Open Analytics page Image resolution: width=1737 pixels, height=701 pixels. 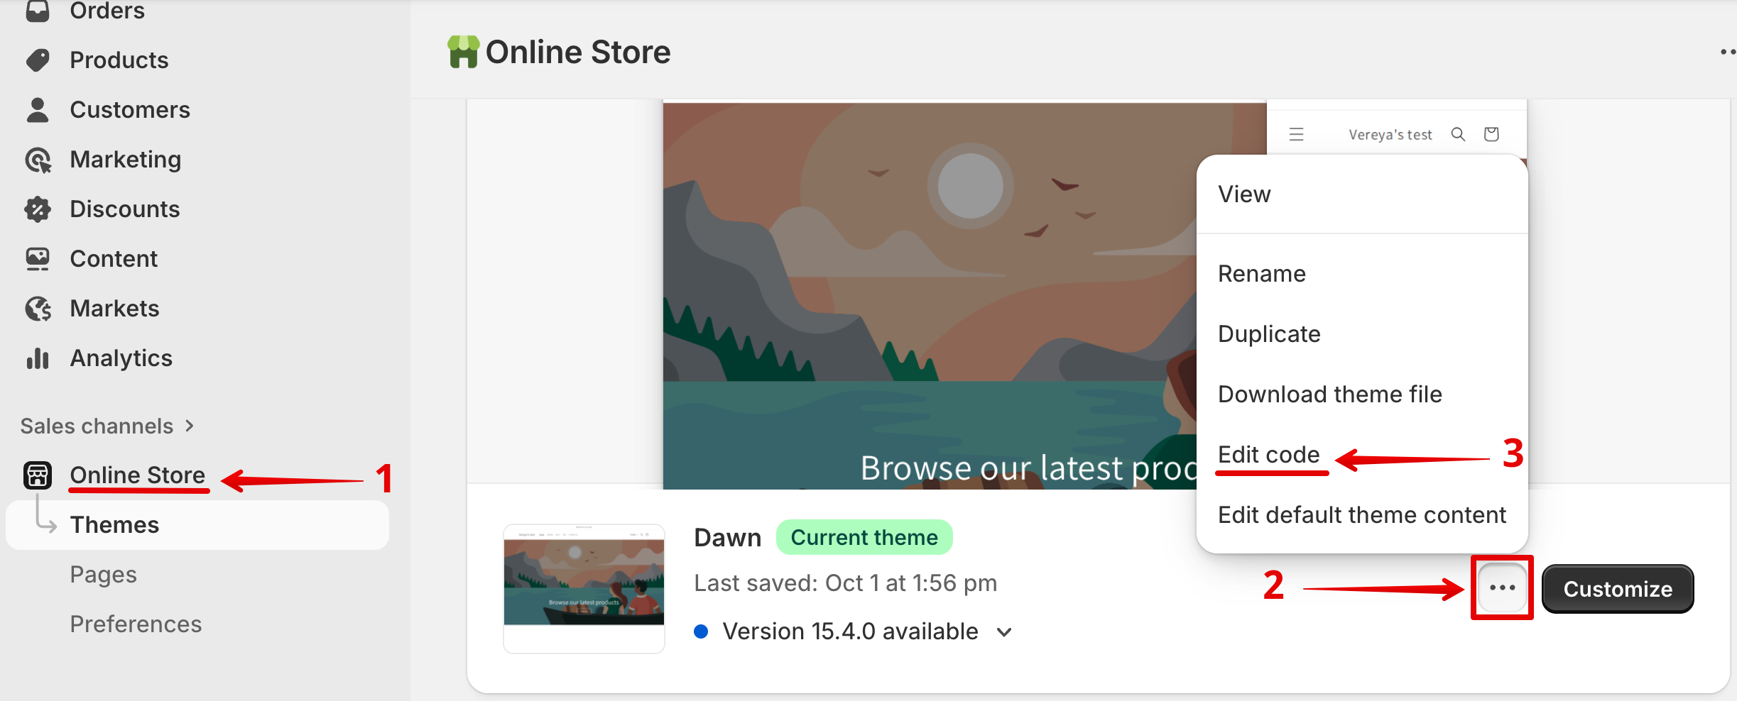tap(121, 358)
